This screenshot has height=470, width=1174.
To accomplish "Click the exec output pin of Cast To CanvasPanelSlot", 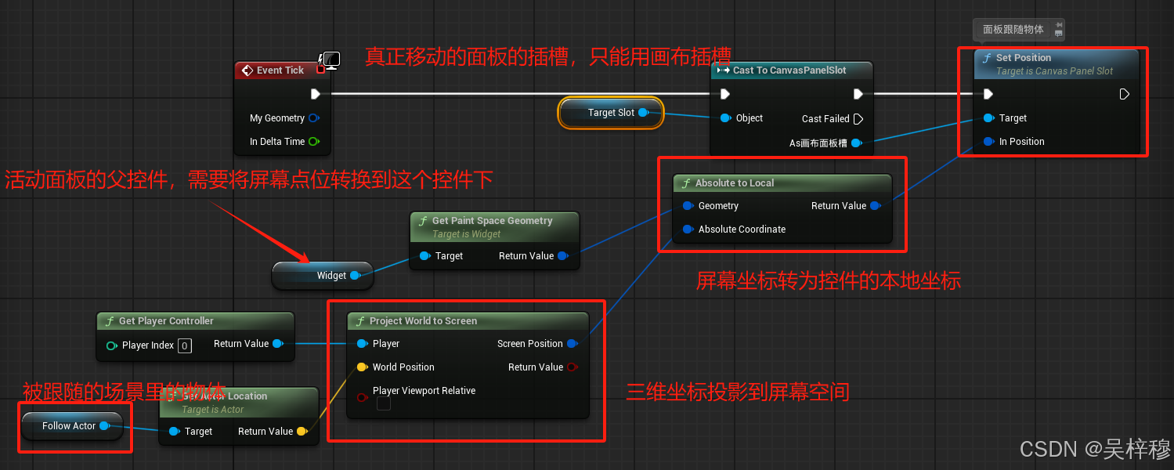I will tap(858, 94).
